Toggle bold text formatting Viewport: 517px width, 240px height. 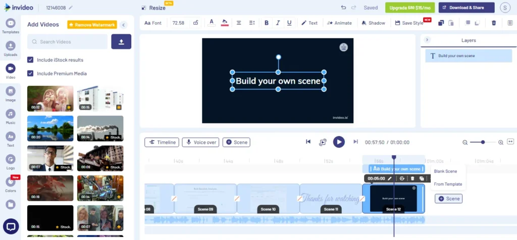(x=267, y=23)
